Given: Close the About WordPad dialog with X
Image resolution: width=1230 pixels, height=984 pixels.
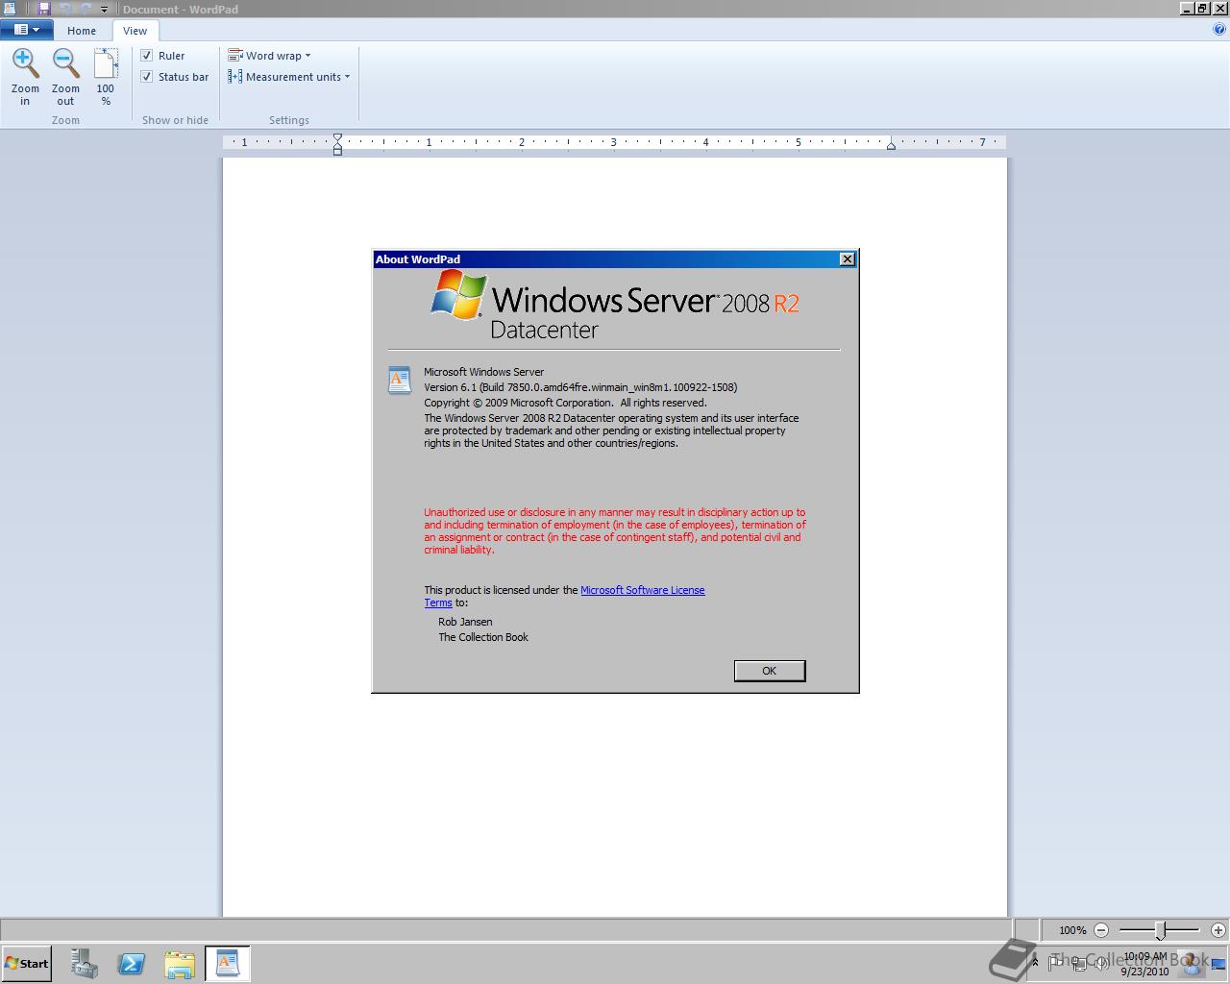Looking at the screenshot, I should click(x=847, y=259).
